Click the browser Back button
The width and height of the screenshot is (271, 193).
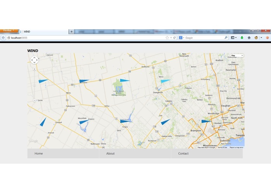point(3,38)
